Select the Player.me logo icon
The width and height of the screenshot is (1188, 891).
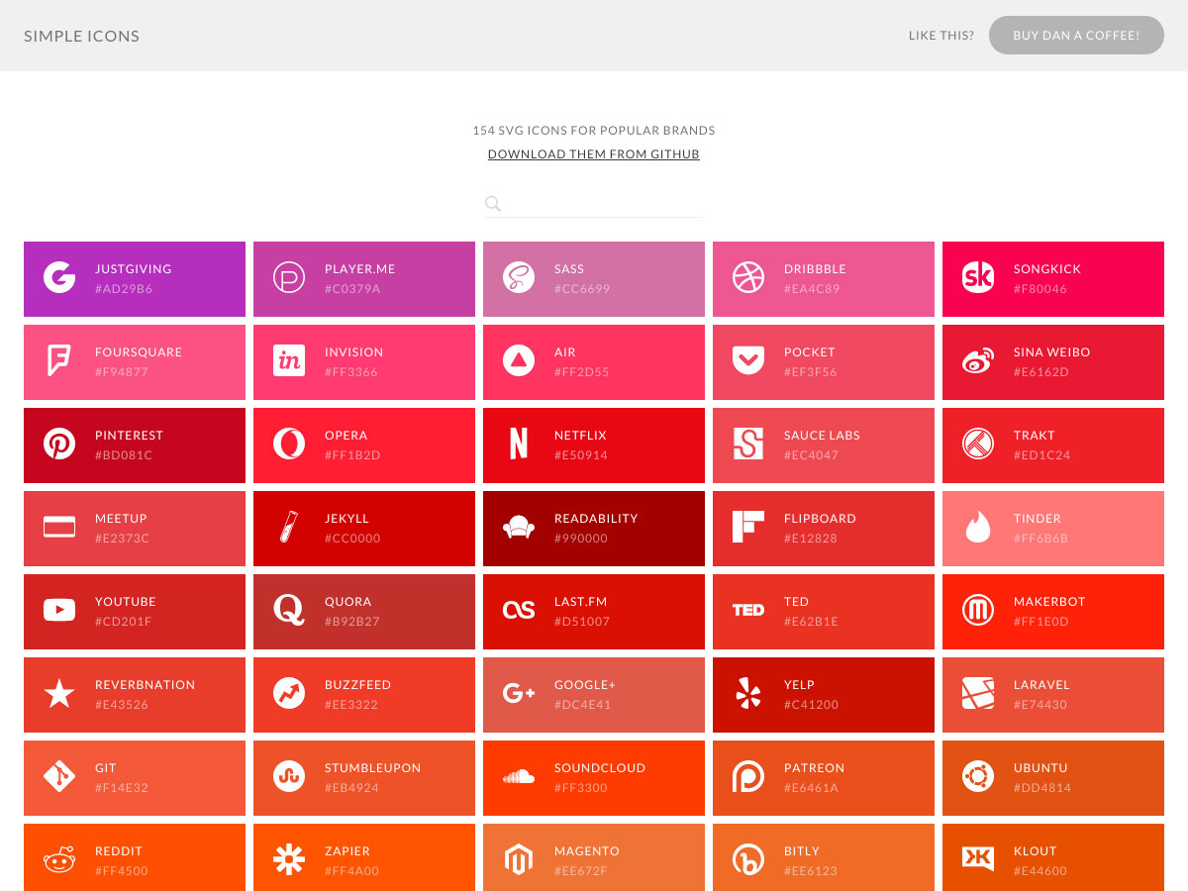[x=289, y=278]
